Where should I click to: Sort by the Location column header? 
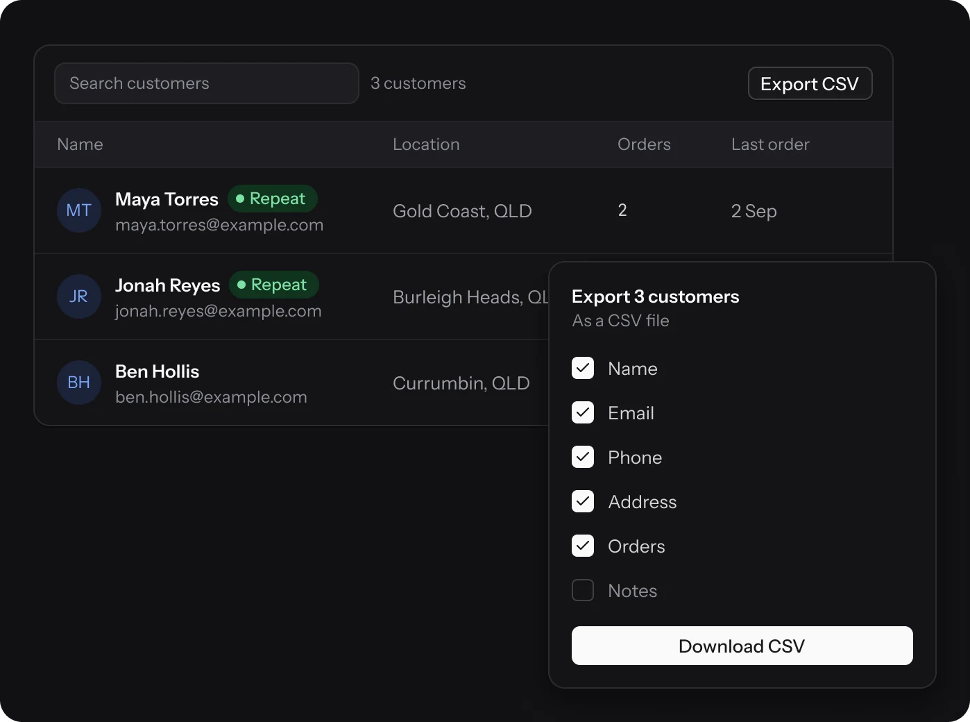[x=426, y=144]
